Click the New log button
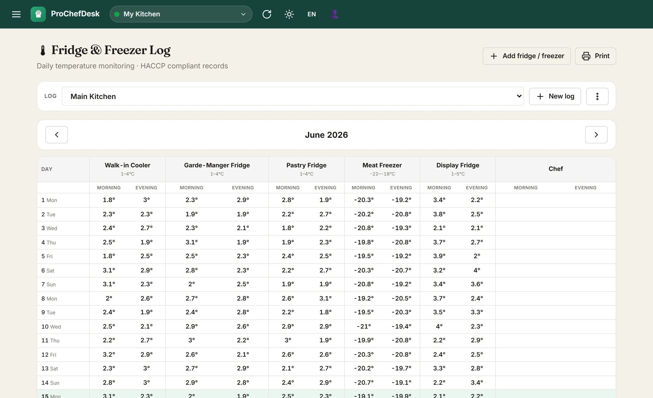Viewport: 653px width, 398px height. tap(555, 96)
